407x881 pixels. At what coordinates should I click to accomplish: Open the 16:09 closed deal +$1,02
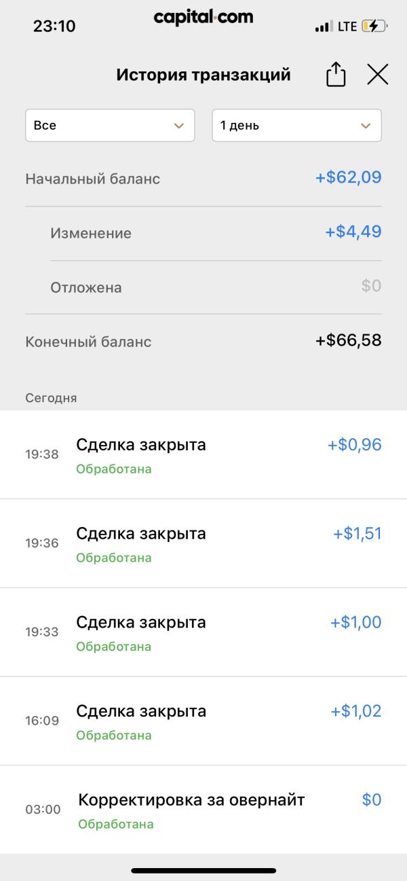pyautogui.click(x=203, y=721)
